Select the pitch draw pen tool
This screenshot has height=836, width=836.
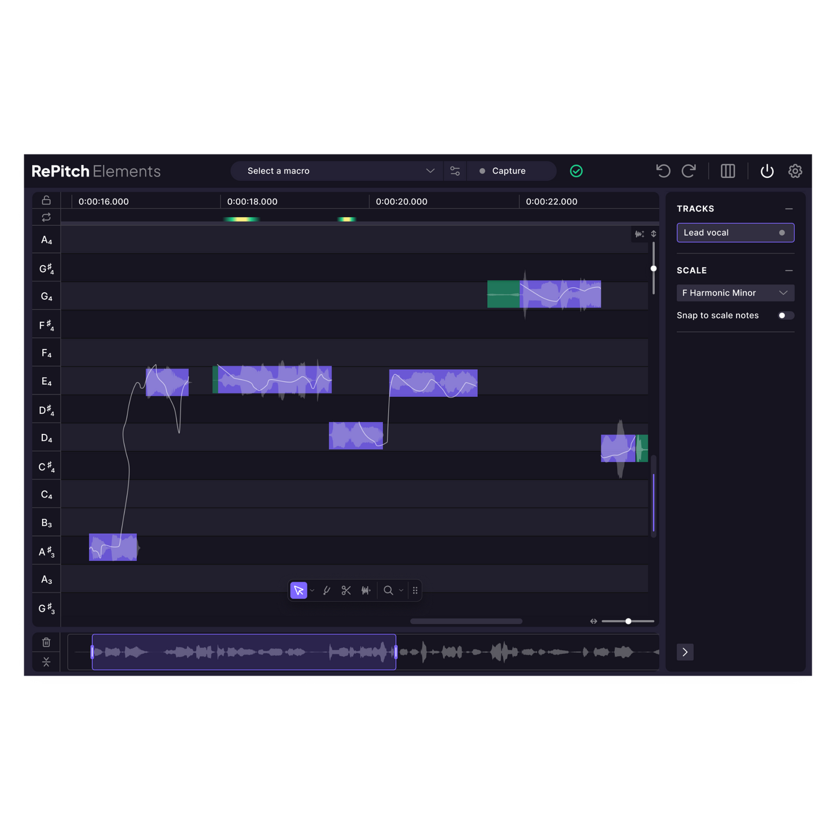point(327,590)
